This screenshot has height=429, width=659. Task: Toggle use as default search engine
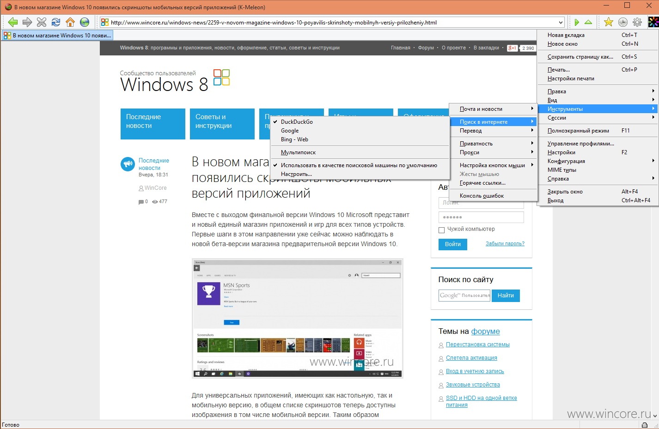click(360, 165)
